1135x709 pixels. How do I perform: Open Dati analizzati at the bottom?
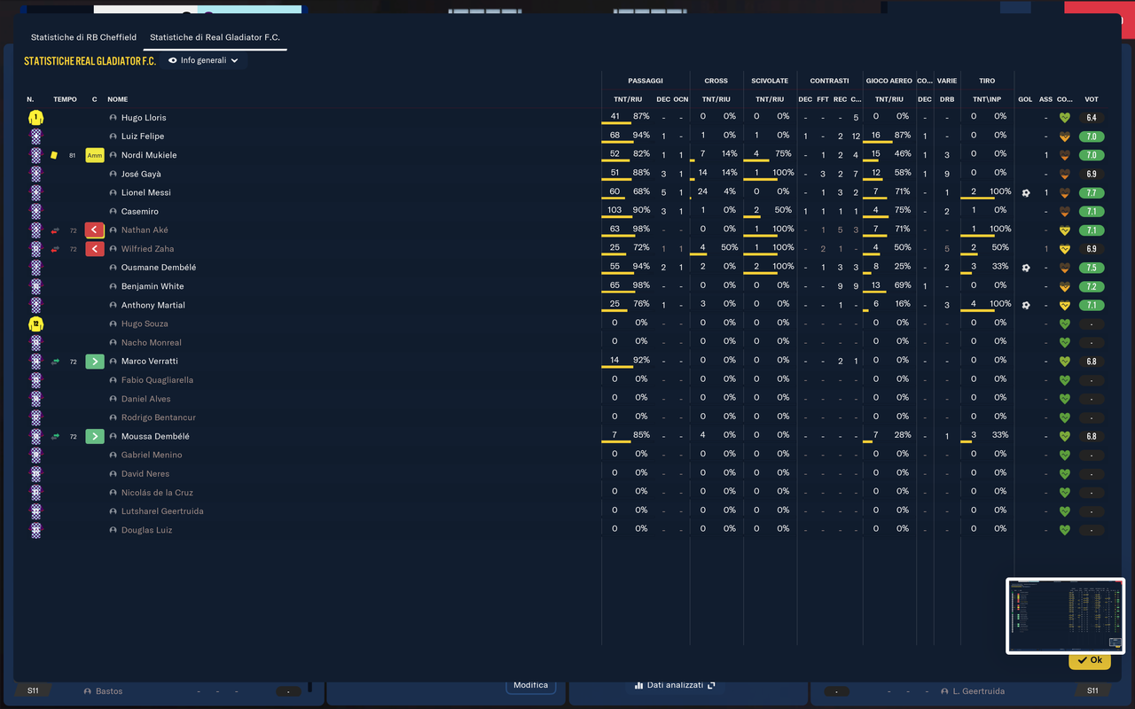point(675,685)
